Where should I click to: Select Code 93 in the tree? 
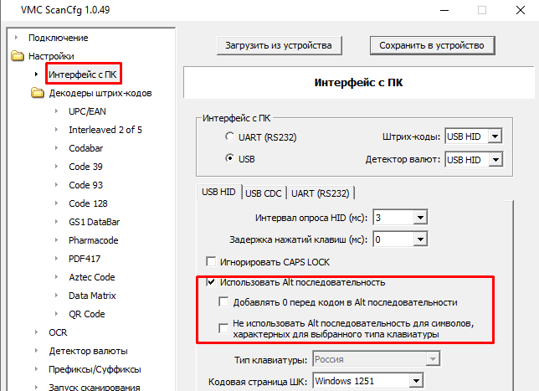click(85, 185)
